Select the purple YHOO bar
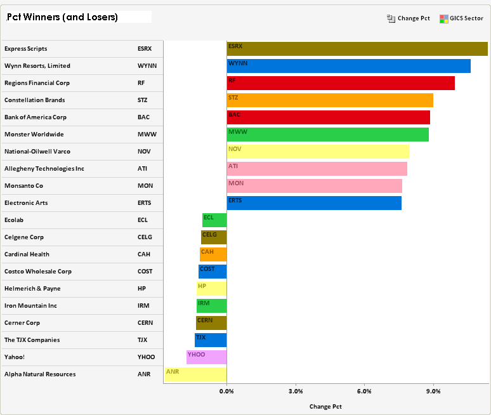The height and width of the screenshot is (415, 491). point(207,357)
